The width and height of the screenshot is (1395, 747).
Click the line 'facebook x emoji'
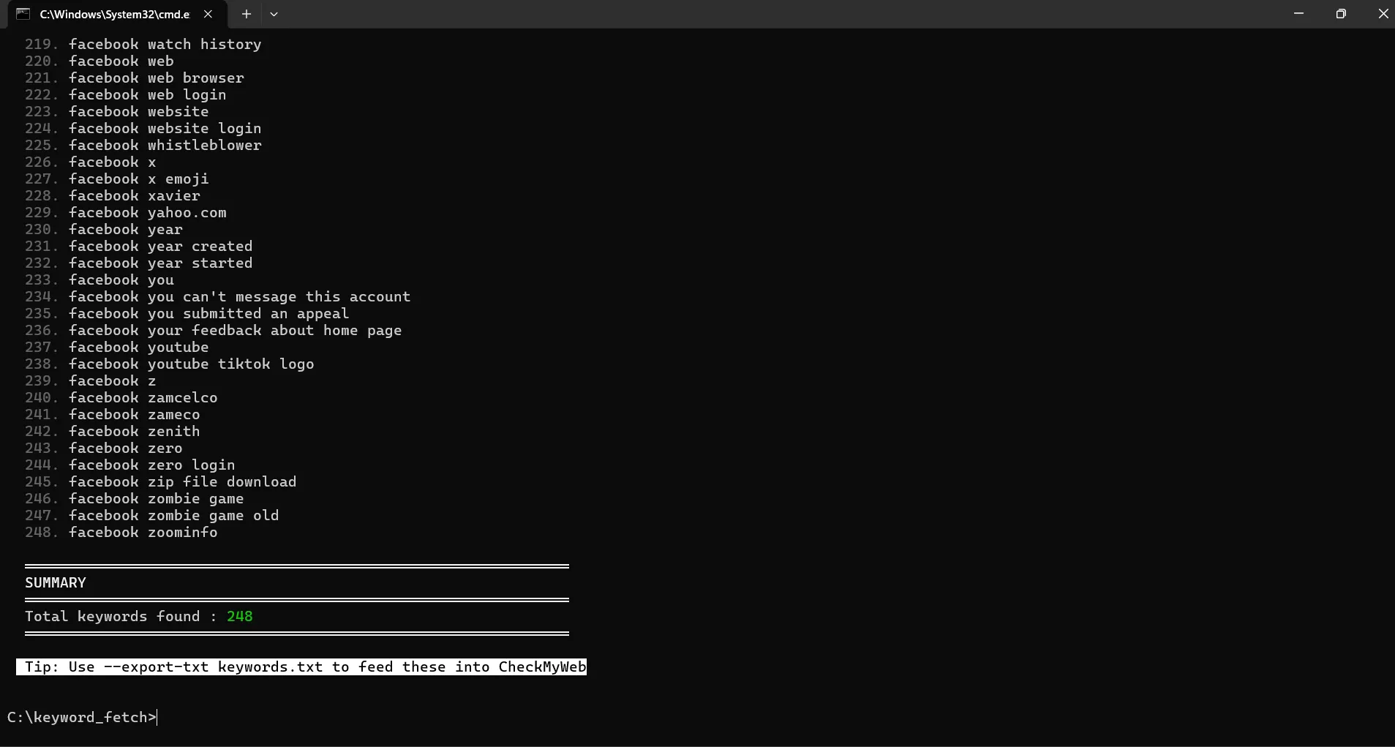tap(139, 179)
